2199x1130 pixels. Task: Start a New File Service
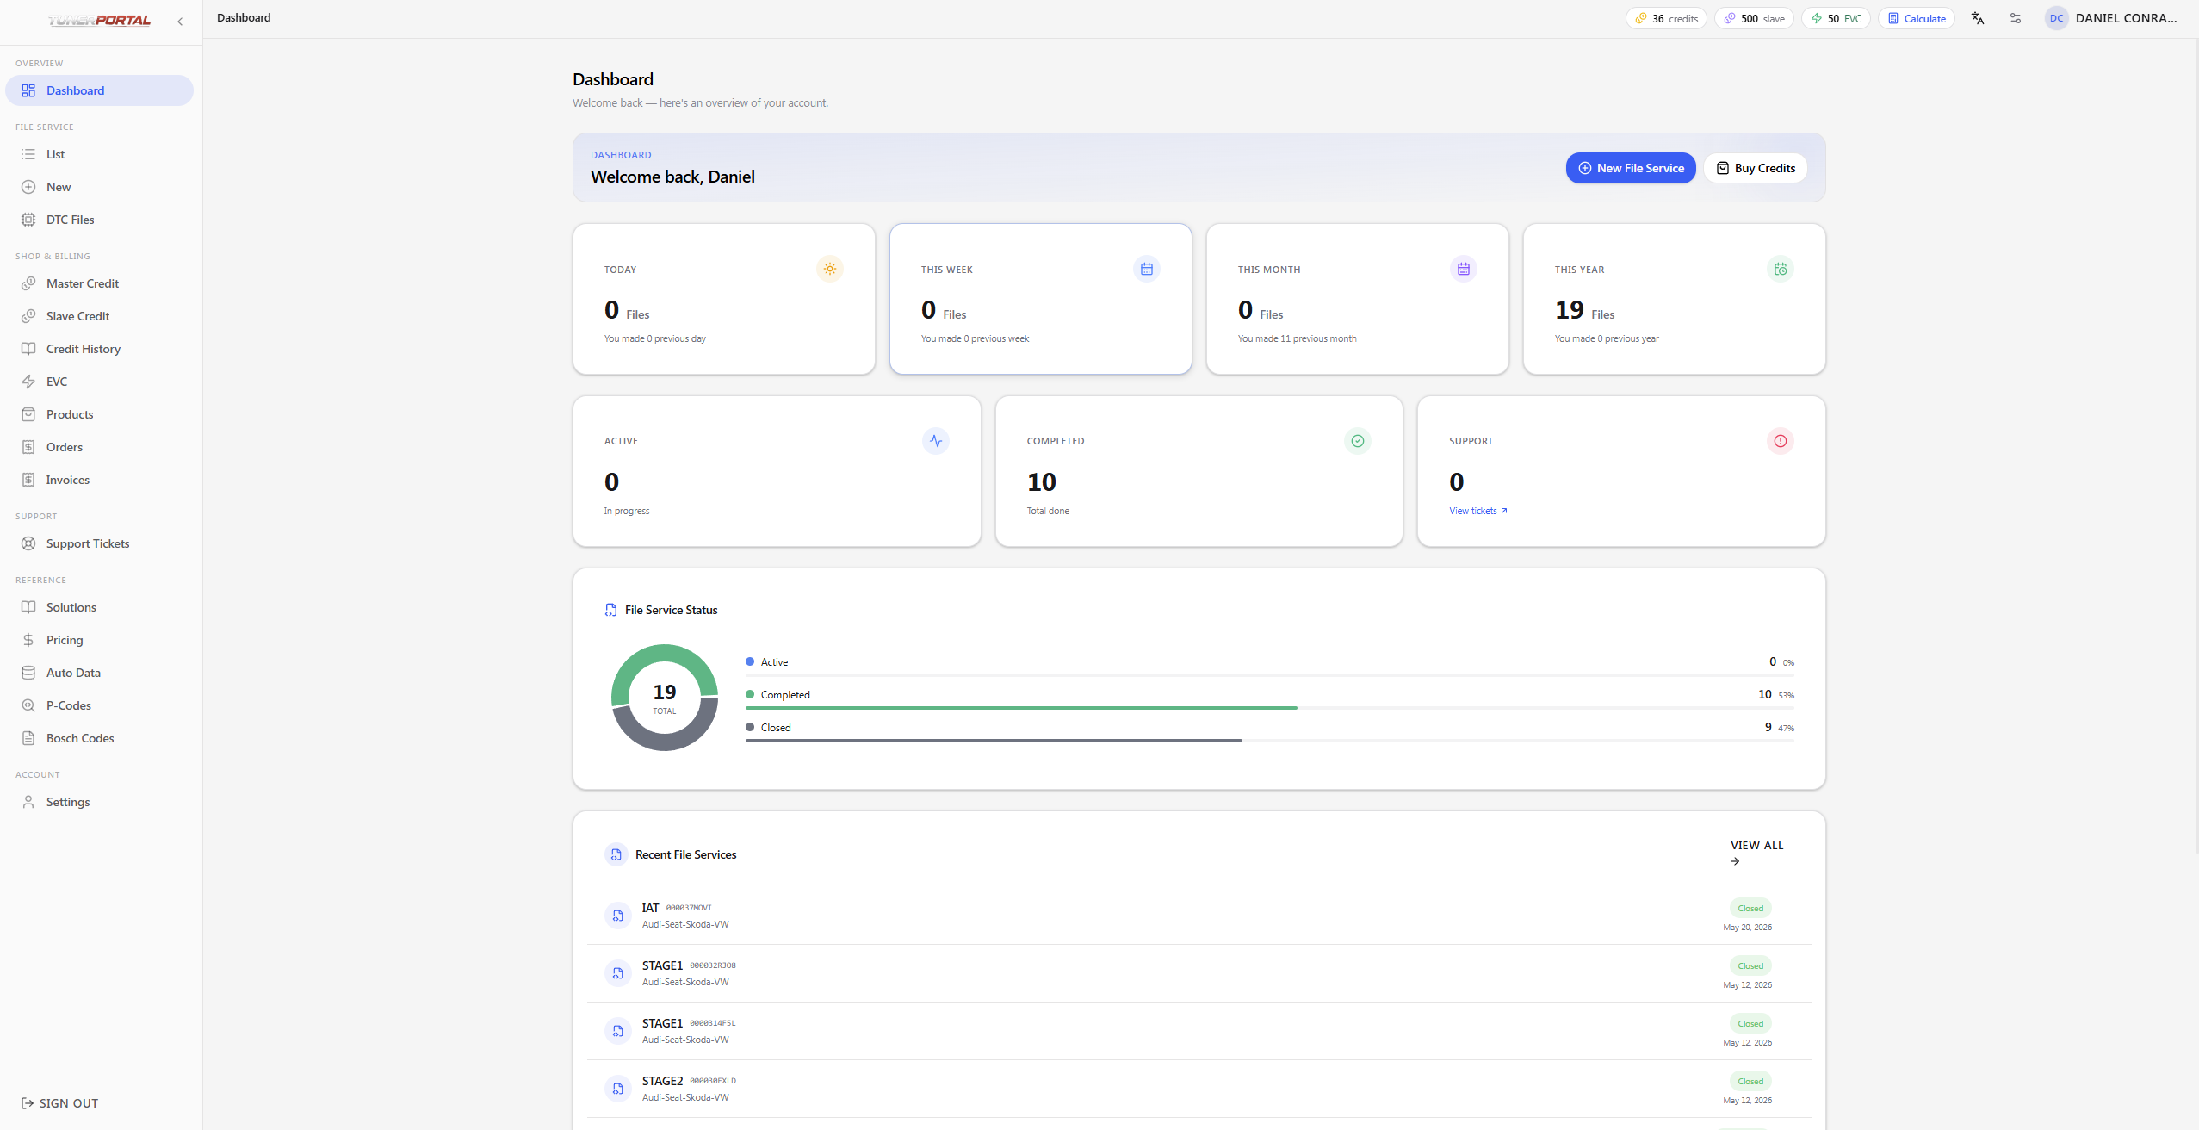coord(1631,168)
